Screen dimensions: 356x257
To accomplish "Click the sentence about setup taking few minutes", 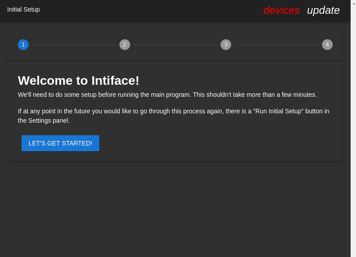I will point(167,95).
